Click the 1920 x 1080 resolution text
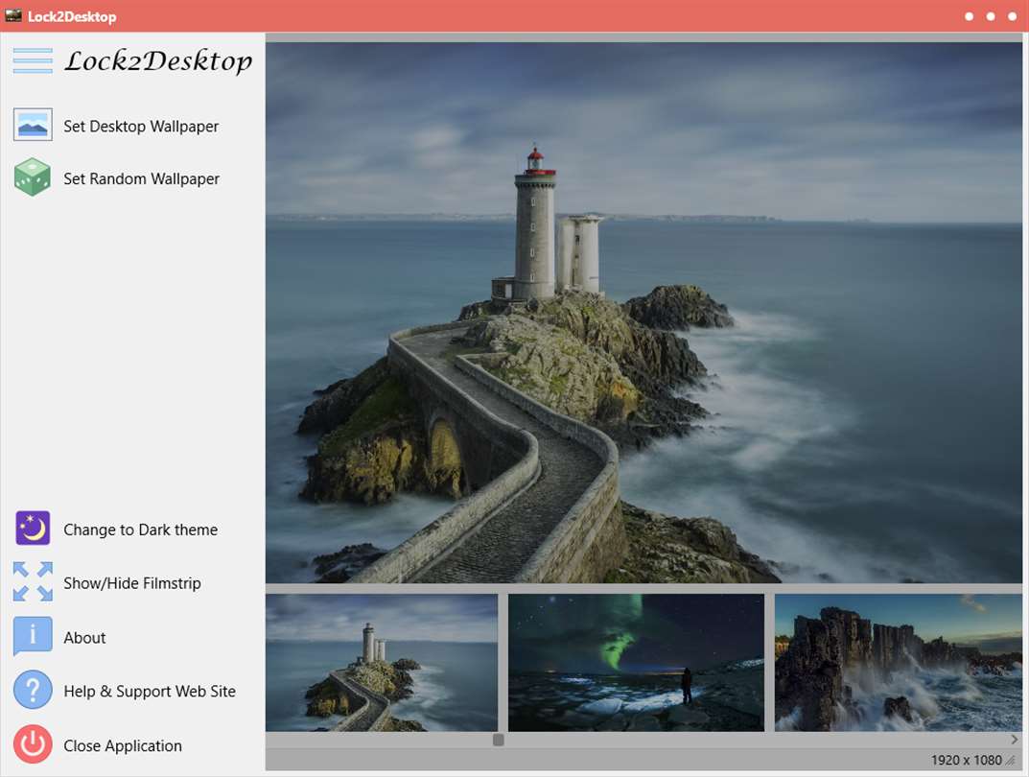The height and width of the screenshot is (777, 1029). click(966, 760)
